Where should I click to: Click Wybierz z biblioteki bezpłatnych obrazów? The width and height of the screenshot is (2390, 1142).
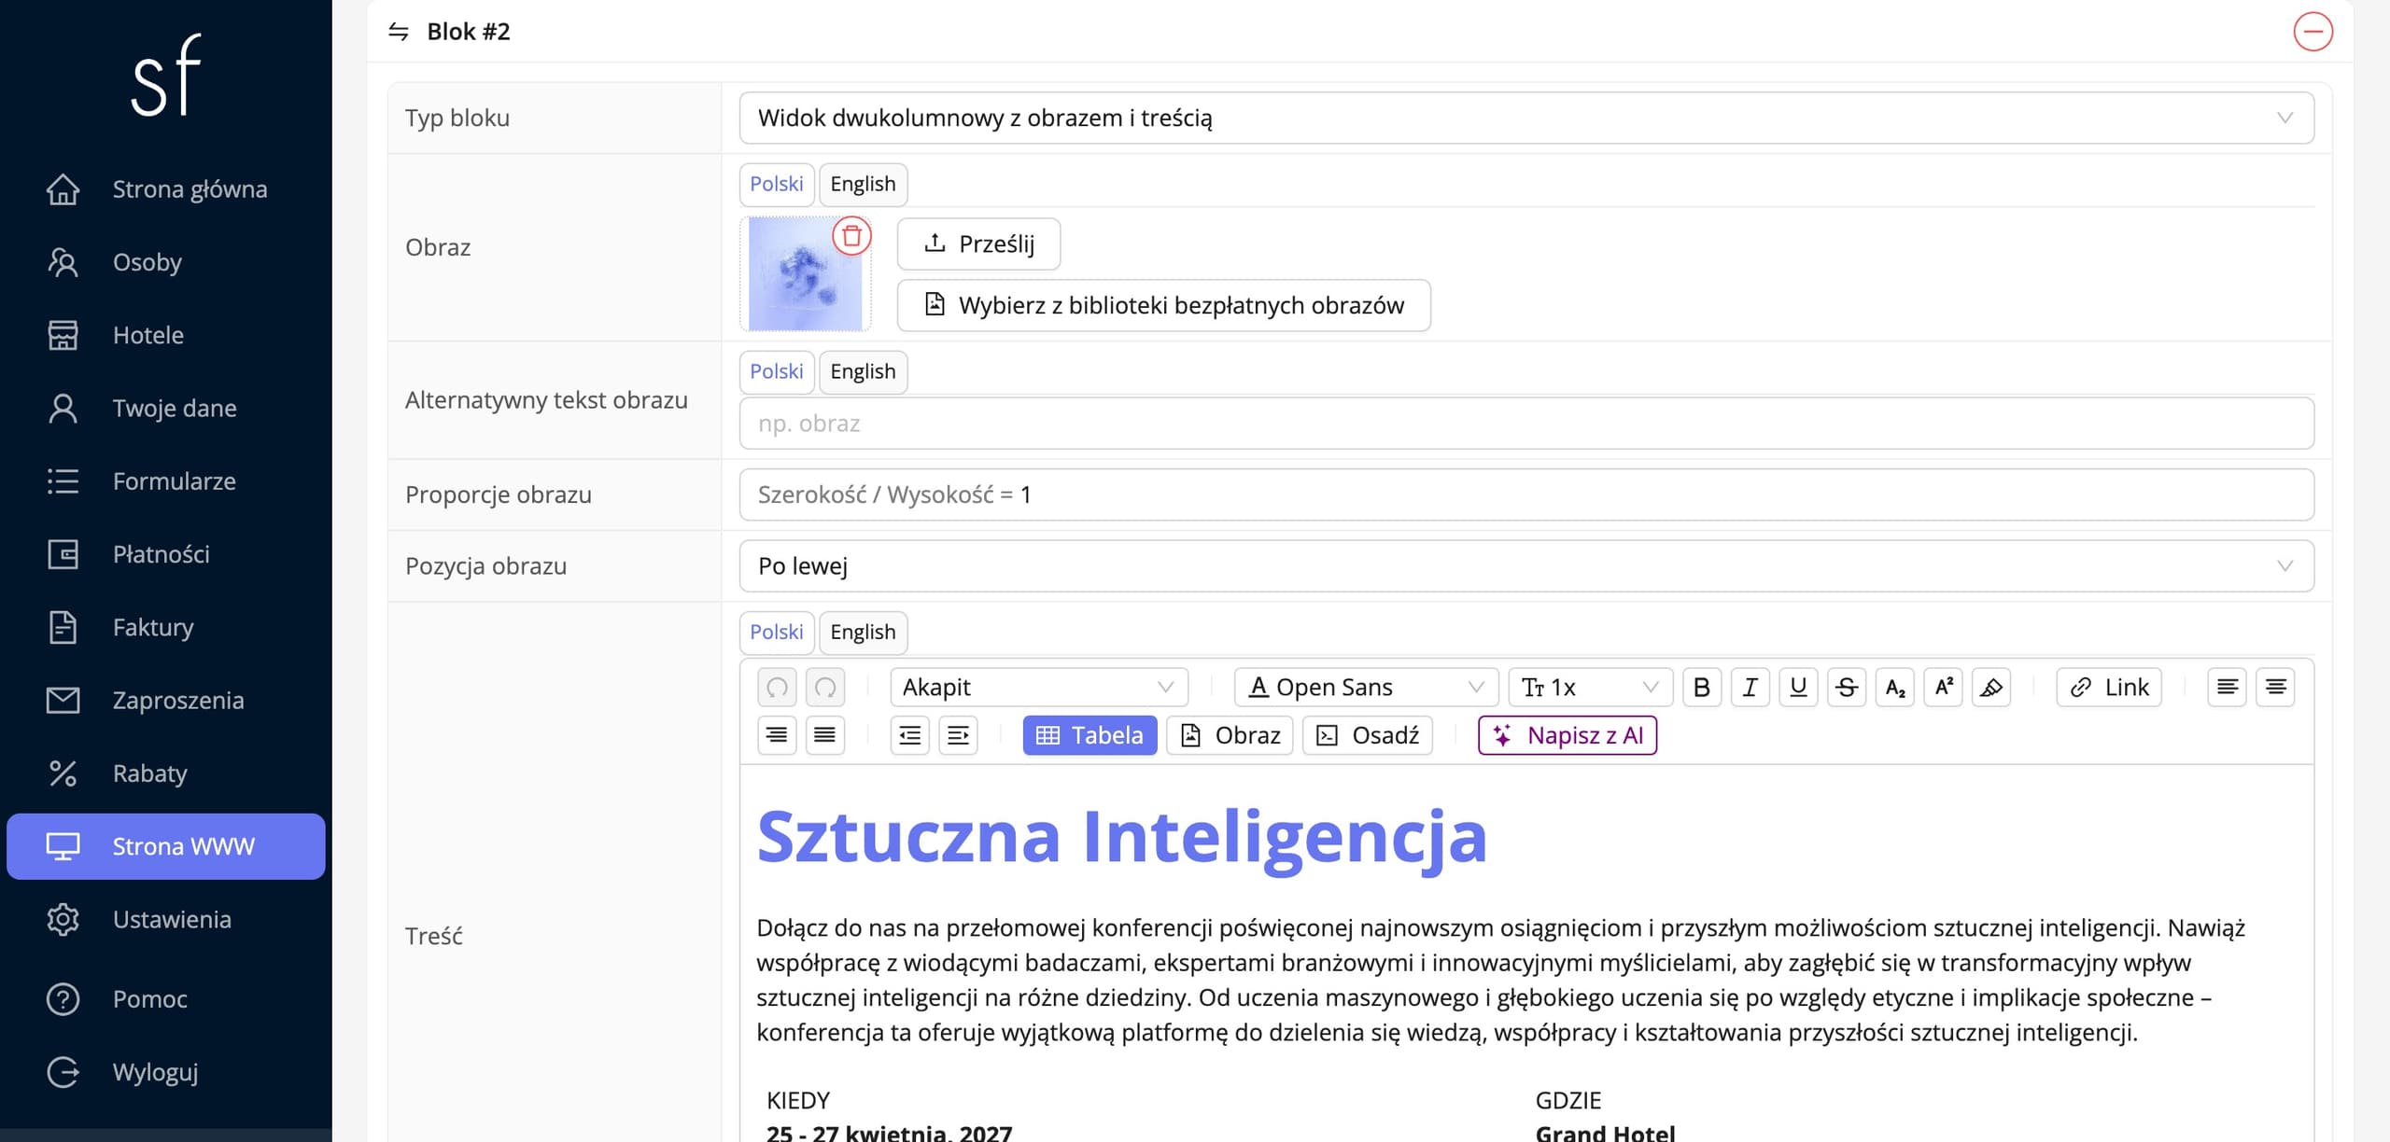1163,305
